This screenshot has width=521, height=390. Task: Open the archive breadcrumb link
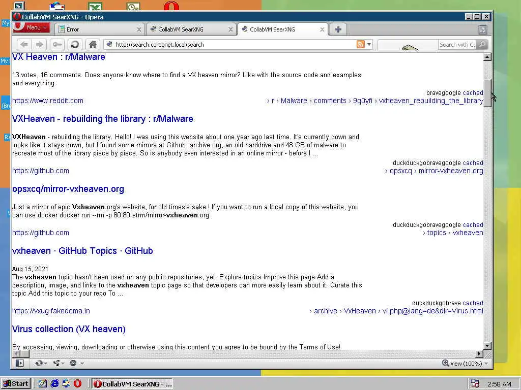coord(325,311)
